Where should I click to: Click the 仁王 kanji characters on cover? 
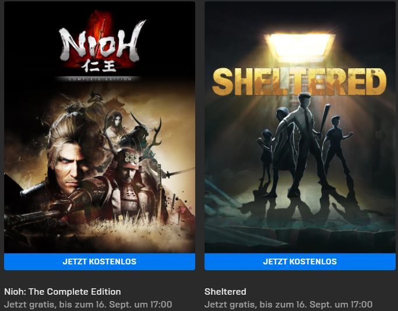tap(99, 66)
